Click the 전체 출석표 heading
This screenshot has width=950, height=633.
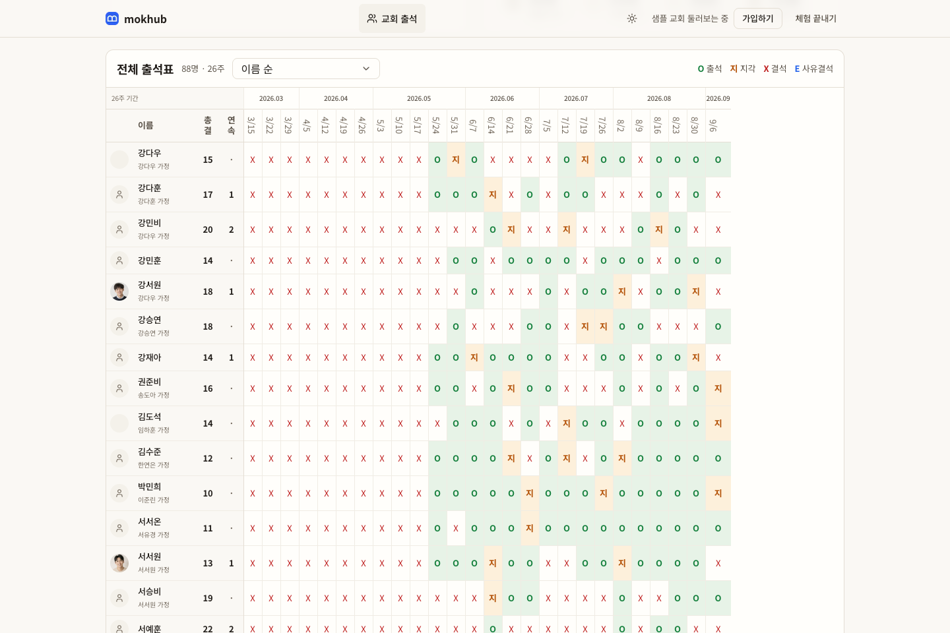click(145, 69)
